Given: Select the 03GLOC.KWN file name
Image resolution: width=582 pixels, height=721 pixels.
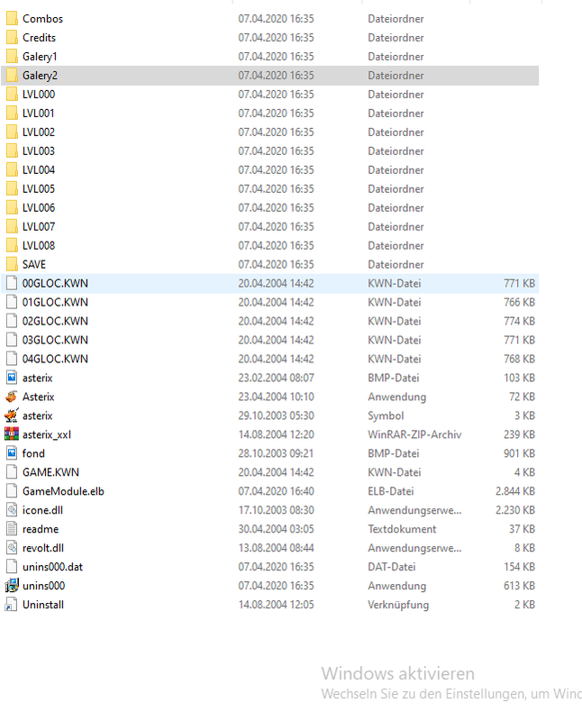Looking at the screenshot, I should (x=55, y=340).
